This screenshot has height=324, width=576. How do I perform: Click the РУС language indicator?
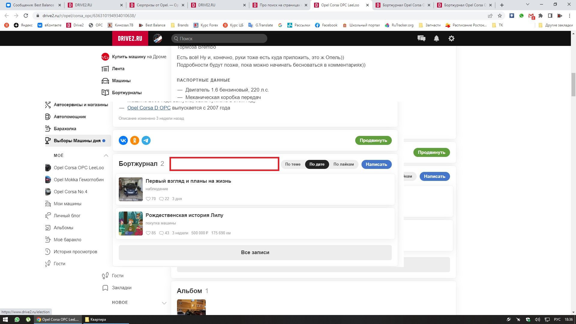point(557,319)
